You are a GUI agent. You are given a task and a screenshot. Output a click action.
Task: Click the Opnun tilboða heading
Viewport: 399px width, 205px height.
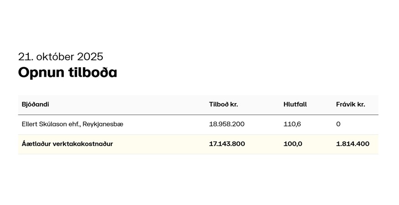pyautogui.click(x=68, y=73)
